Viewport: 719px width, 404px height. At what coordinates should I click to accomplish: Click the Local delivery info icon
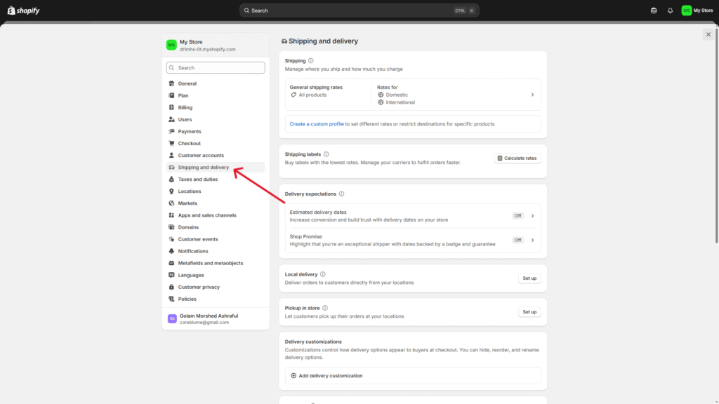(x=323, y=274)
